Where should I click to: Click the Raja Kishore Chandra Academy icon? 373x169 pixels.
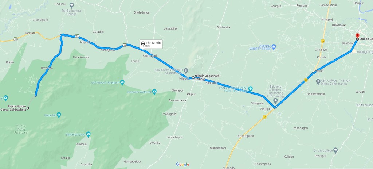pyautogui.click(x=186, y=70)
